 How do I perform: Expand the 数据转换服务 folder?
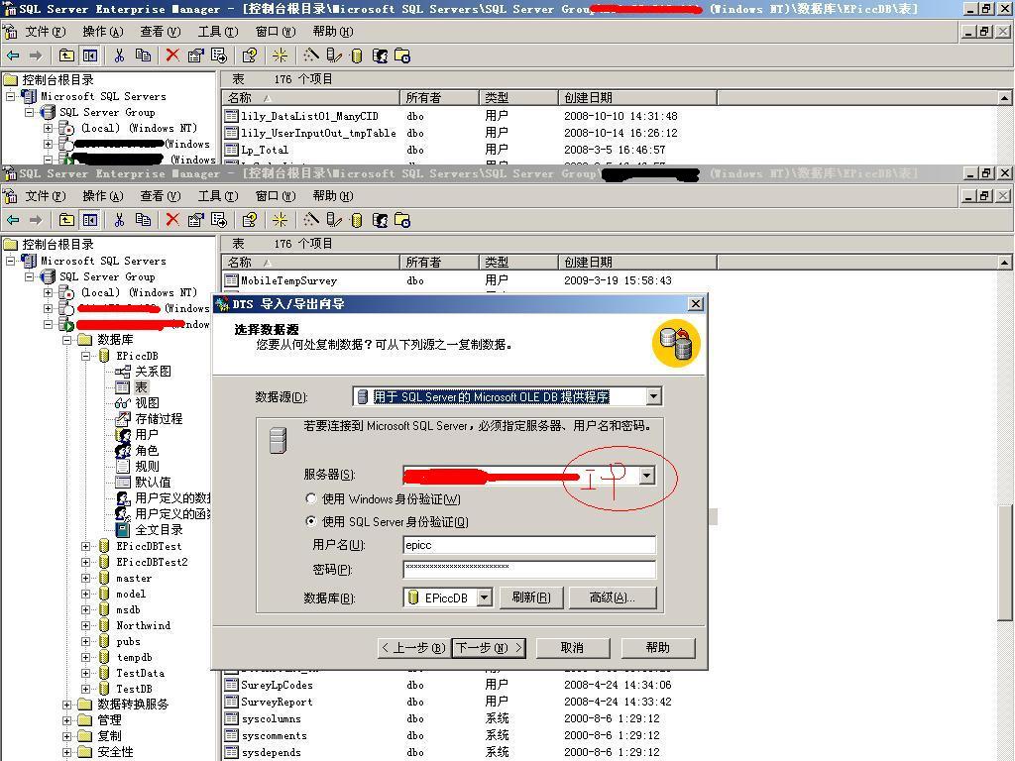[66, 705]
